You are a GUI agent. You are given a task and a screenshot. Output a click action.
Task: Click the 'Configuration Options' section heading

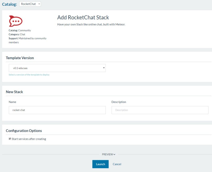(24, 131)
